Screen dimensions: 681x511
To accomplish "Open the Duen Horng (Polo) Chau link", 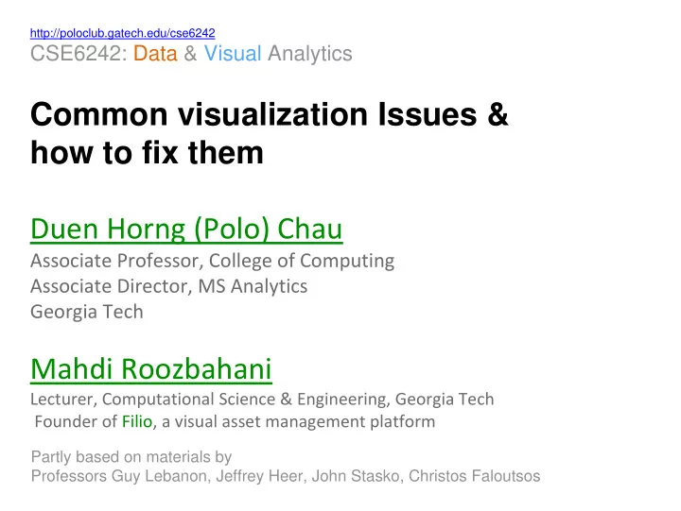I will coord(186,229).
